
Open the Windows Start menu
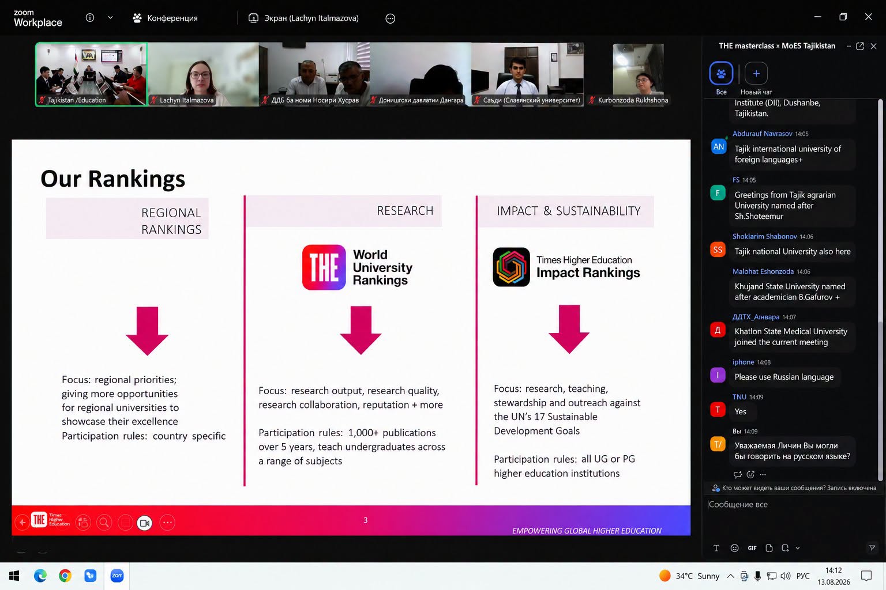[x=14, y=576]
